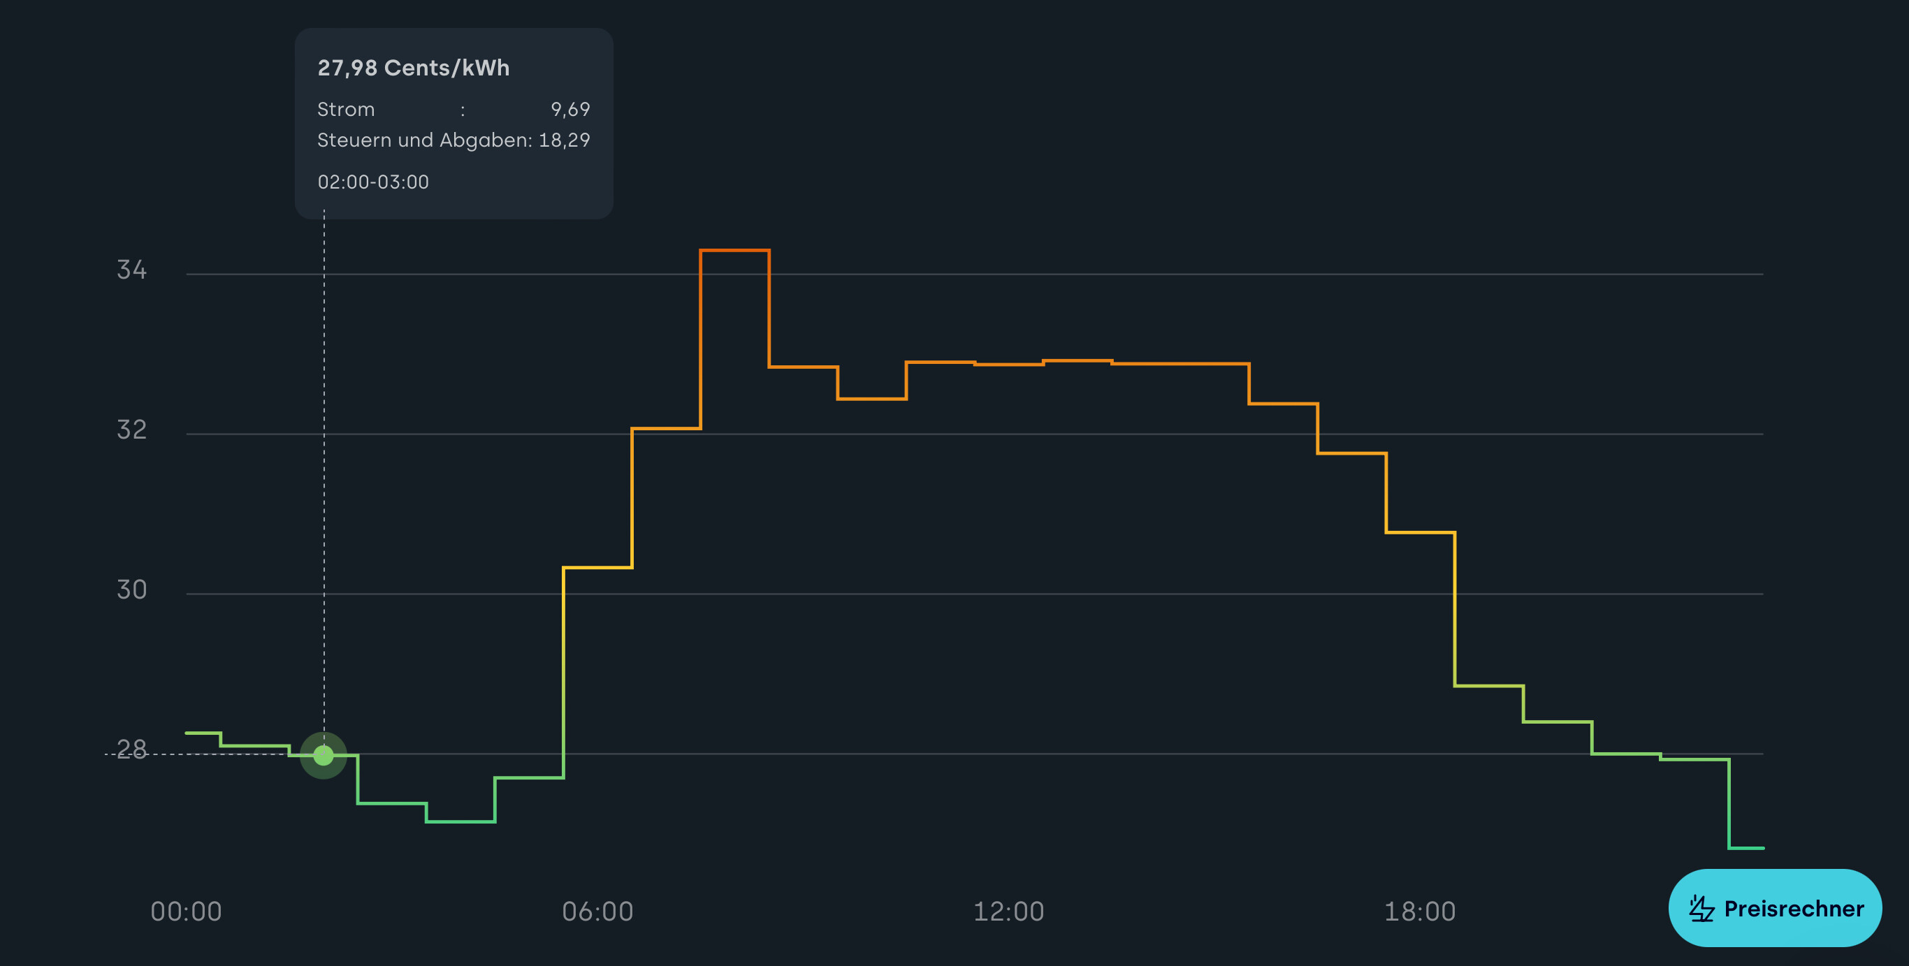
Task: Click the "Steuern und Abgaben:" tooltip label
Action: [425, 140]
